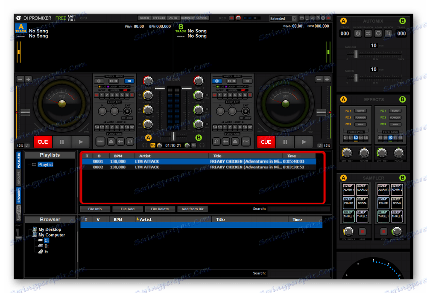Click deck A headphone icon in mixer
The image size is (427, 293).
[145, 145]
